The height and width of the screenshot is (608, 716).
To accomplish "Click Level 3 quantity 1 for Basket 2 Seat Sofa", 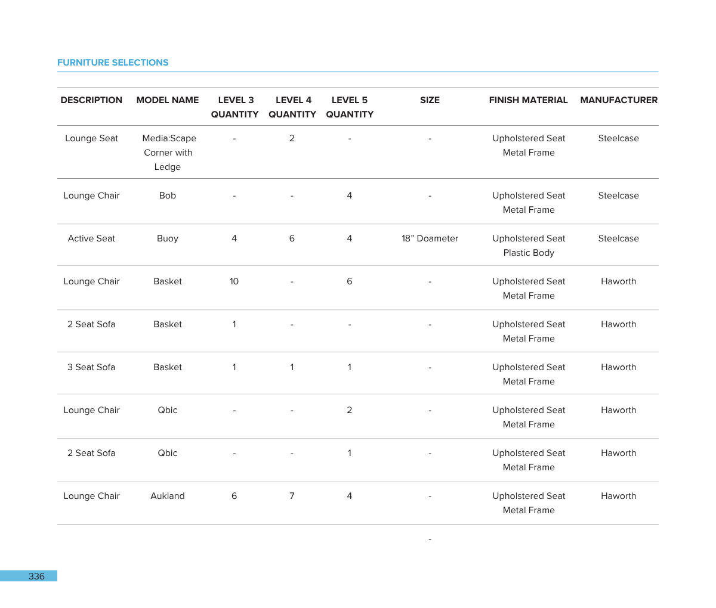I will (234, 324).
